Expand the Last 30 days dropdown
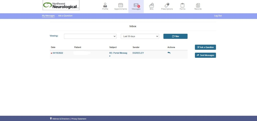The image size is (257, 121). pos(140,36)
